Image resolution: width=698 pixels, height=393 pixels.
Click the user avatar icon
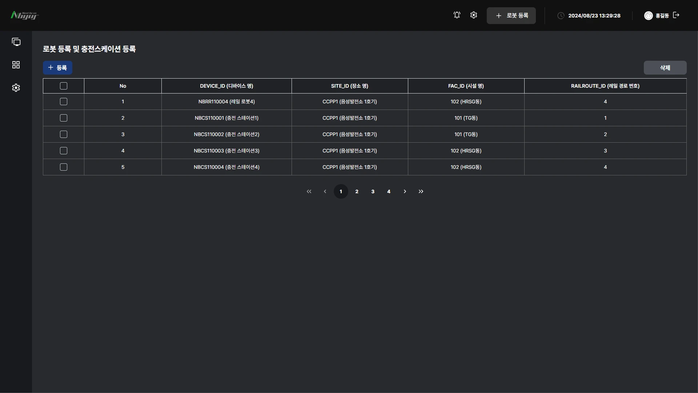point(648,16)
